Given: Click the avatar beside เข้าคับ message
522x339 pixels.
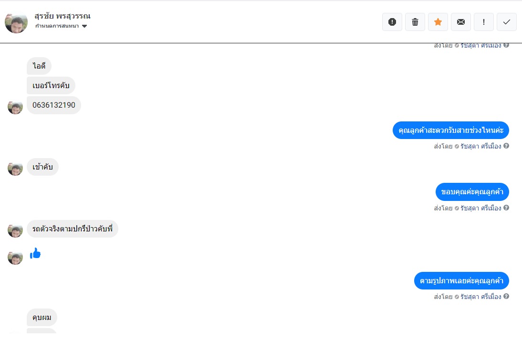Looking at the screenshot, I should click(x=15, y=168).
